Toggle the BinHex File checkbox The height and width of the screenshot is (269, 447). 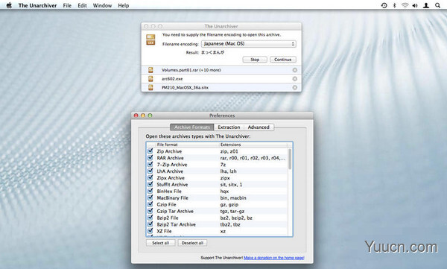(150, 191)
